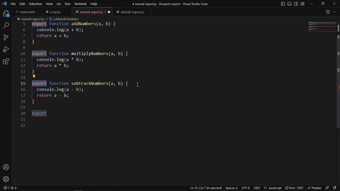Click subtrackNumbers function name on line 15

[x=90, y=83]
